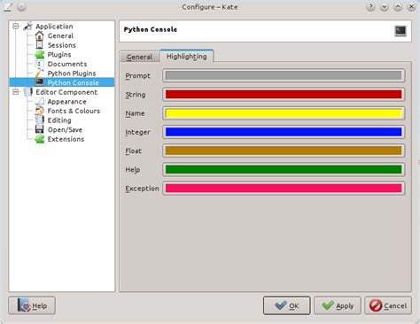
Task: Switch to the General tab
Action: coord(139,57)
